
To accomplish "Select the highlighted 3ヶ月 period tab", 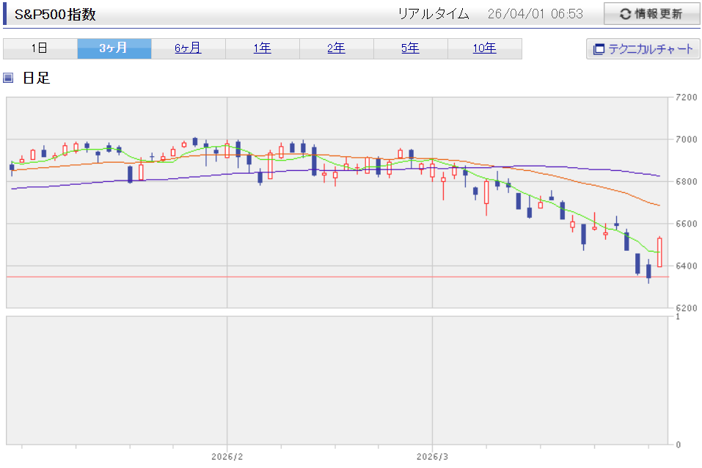I will 114,48.
